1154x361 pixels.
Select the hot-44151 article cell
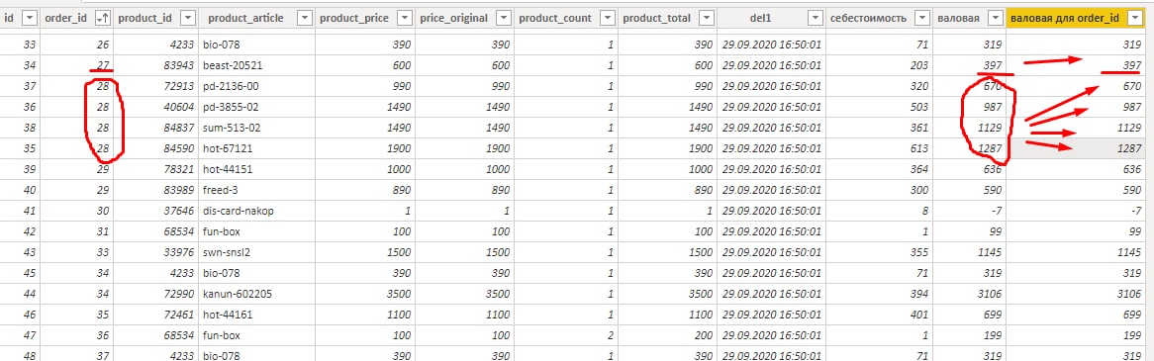(257, 168)
